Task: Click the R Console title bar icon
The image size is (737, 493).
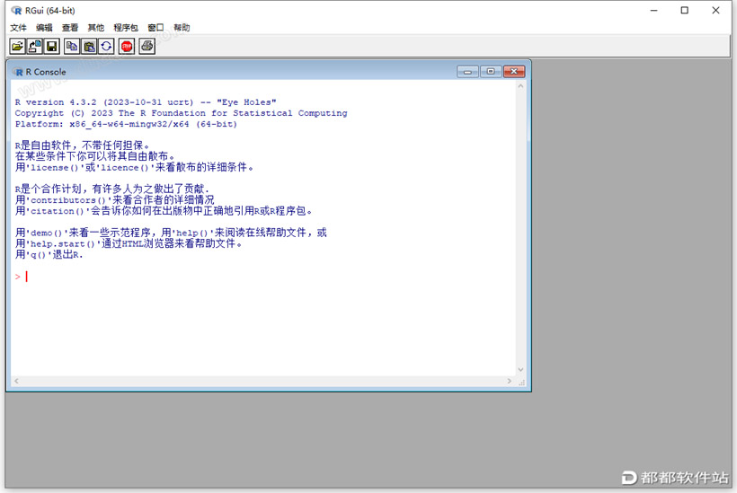Action: click(18, 71)
